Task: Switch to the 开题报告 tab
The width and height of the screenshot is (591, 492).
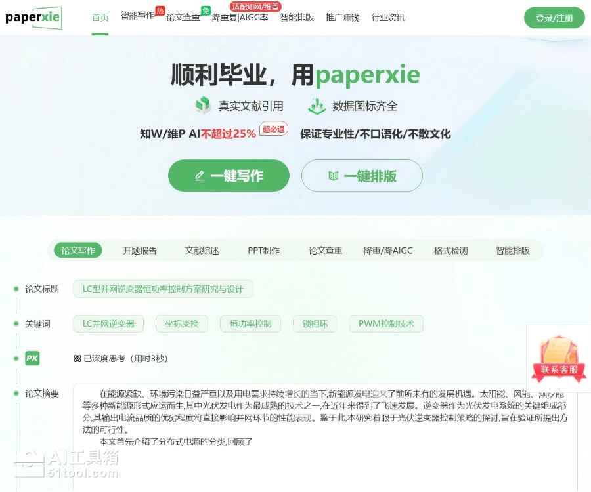Action: point(140,251)
